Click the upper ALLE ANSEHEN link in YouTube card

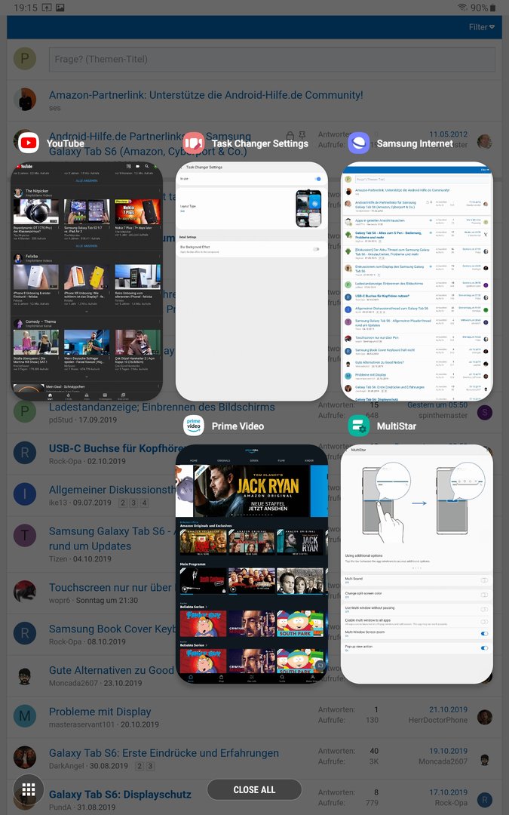[87, 180]
